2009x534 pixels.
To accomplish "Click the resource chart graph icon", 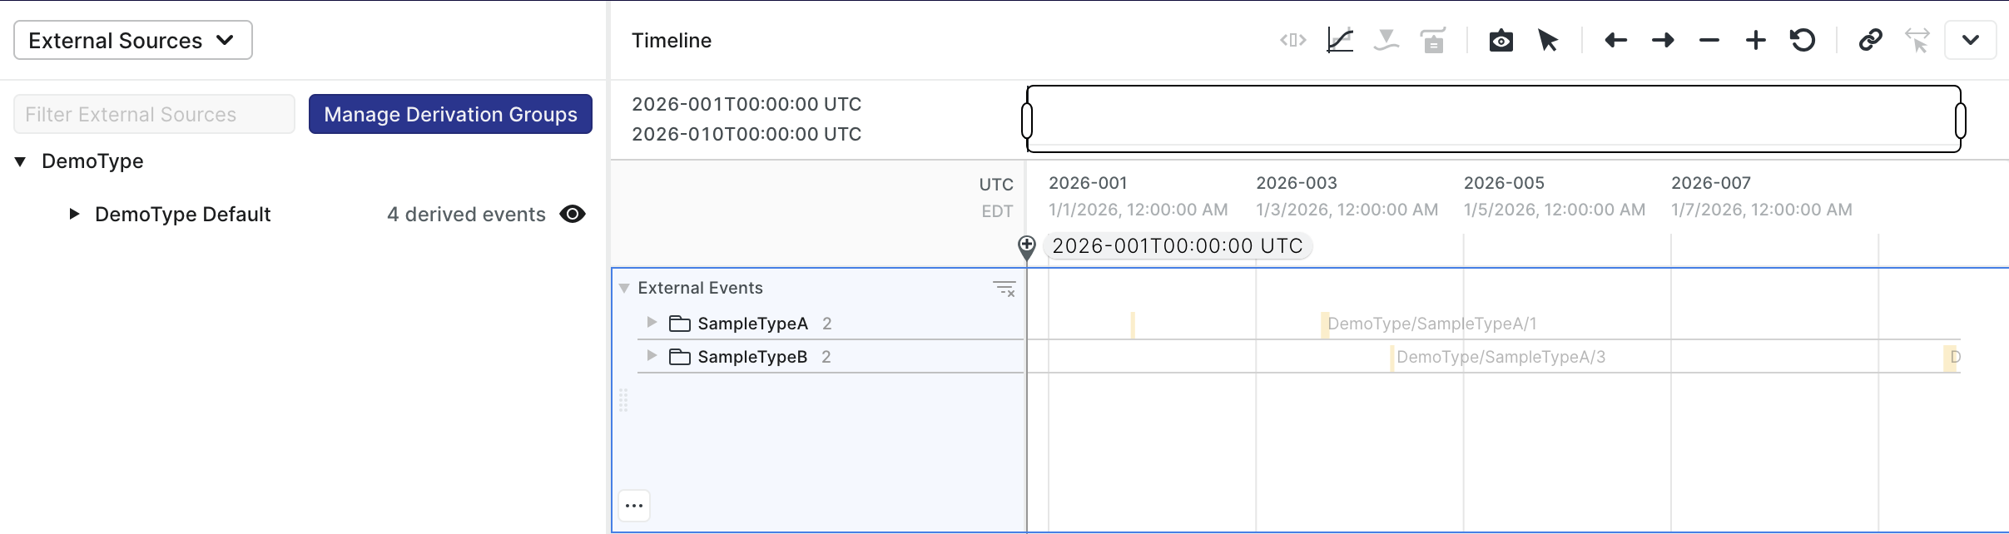I will (1340, 41).
